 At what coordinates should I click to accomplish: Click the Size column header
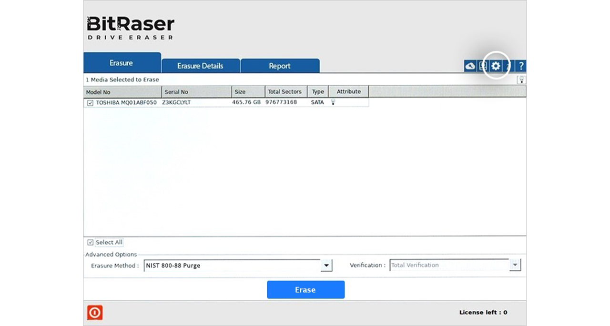tap(248, 92)
